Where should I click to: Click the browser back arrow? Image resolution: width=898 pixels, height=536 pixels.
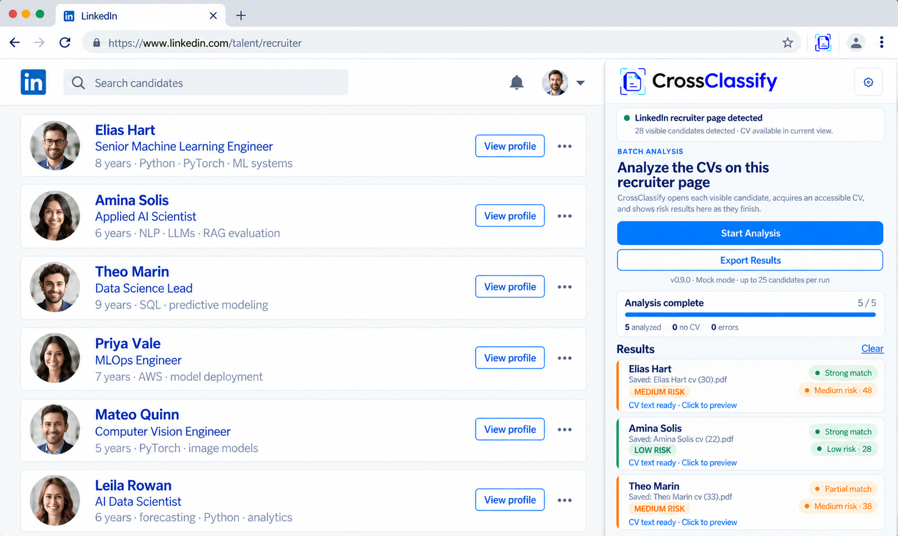(x=15, y=43)
